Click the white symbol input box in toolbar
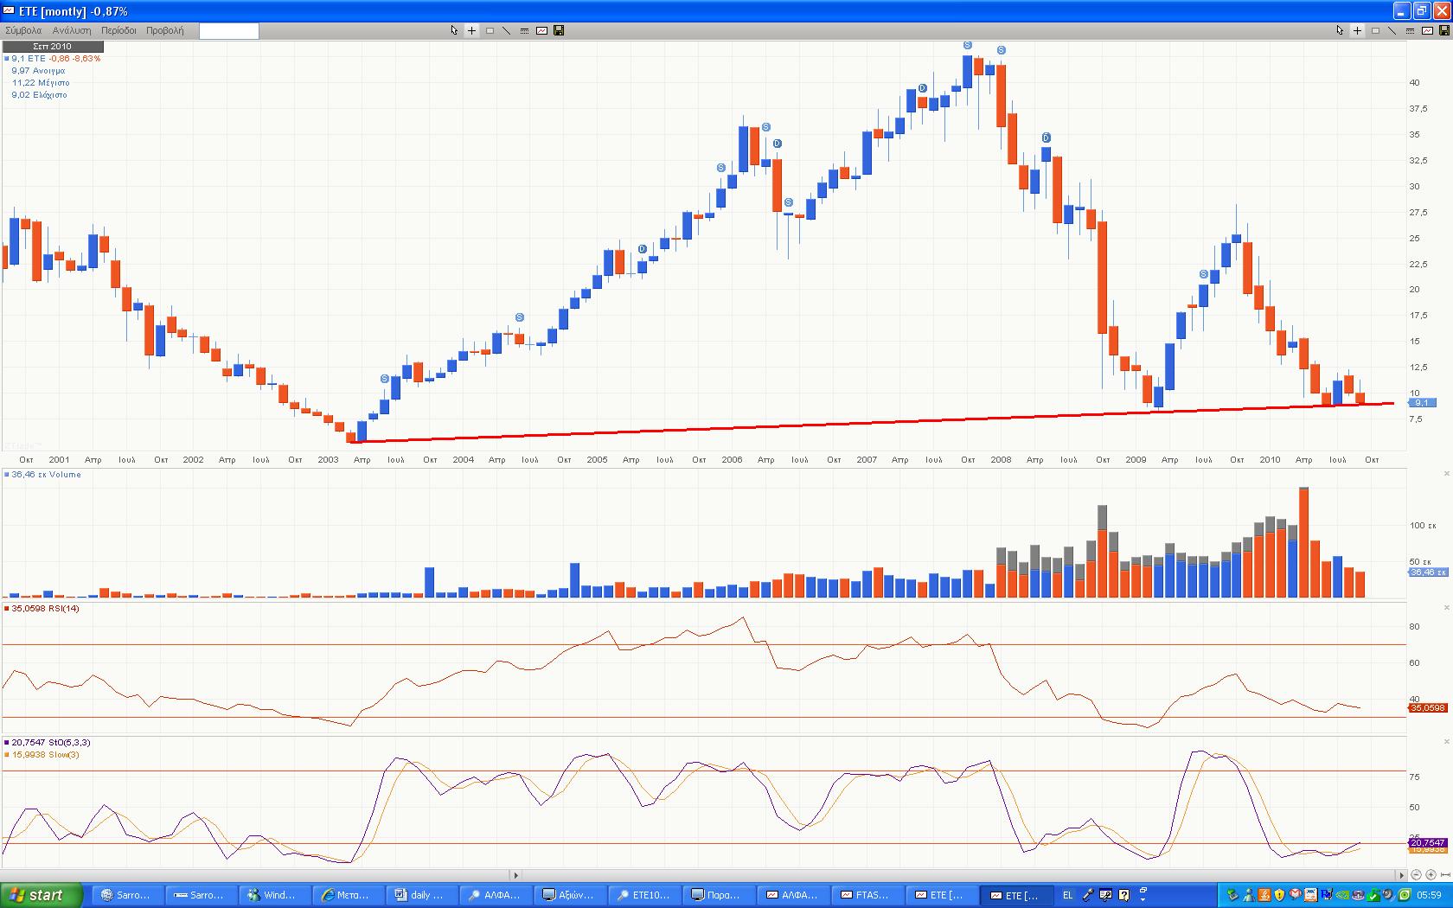Image resolution: width=1453 pixels, height=908 pixels. tap(228, 31)
